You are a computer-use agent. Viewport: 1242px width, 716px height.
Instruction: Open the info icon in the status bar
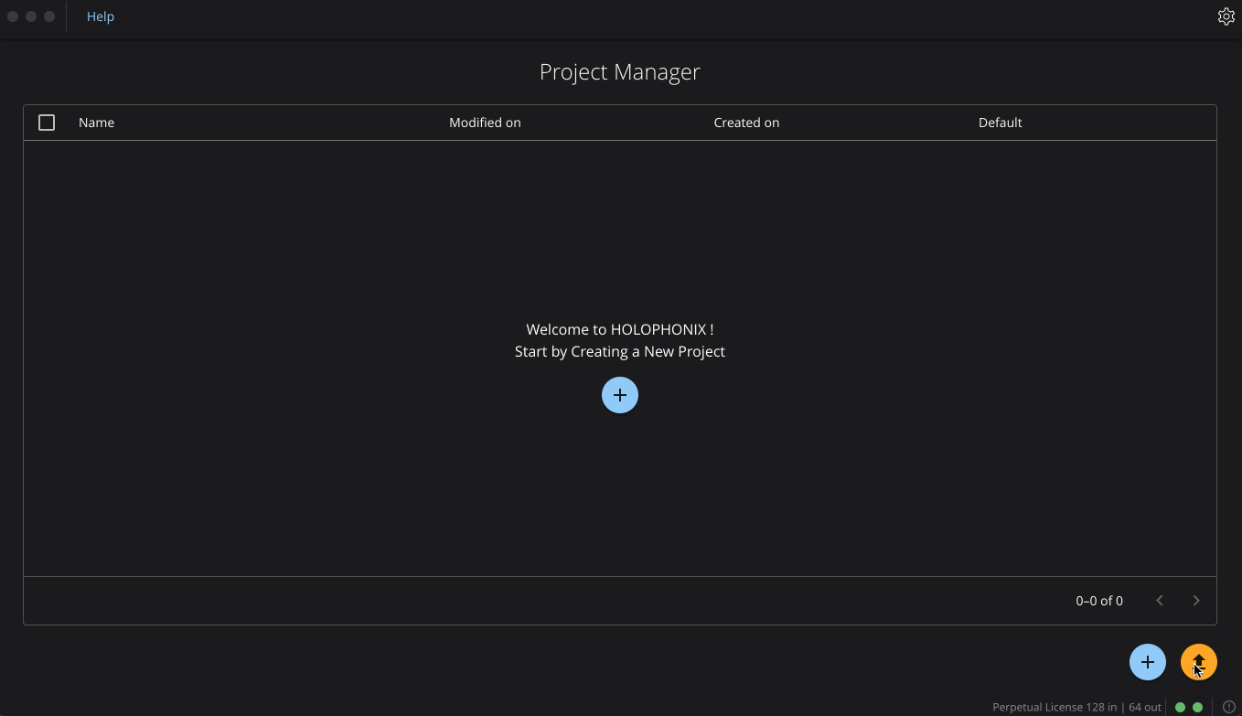pyautogui.click(x=1229, y=707)
